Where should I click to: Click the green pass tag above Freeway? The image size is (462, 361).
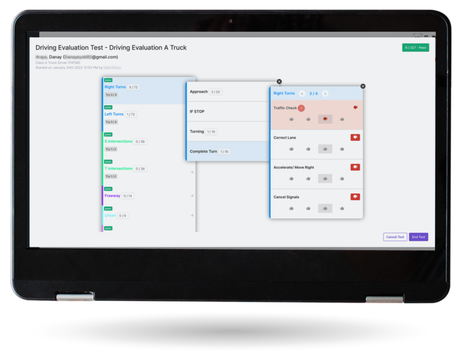(x=108, y=189)
